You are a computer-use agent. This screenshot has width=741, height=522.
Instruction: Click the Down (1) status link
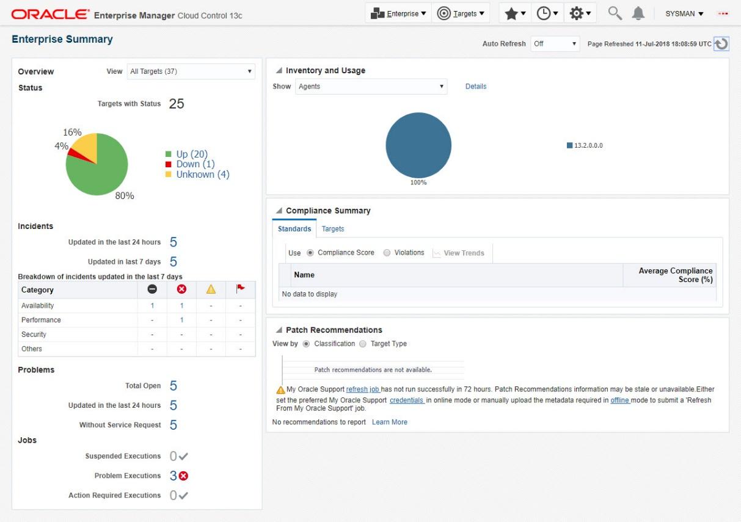pyautogui.click(x=195, y=164)
